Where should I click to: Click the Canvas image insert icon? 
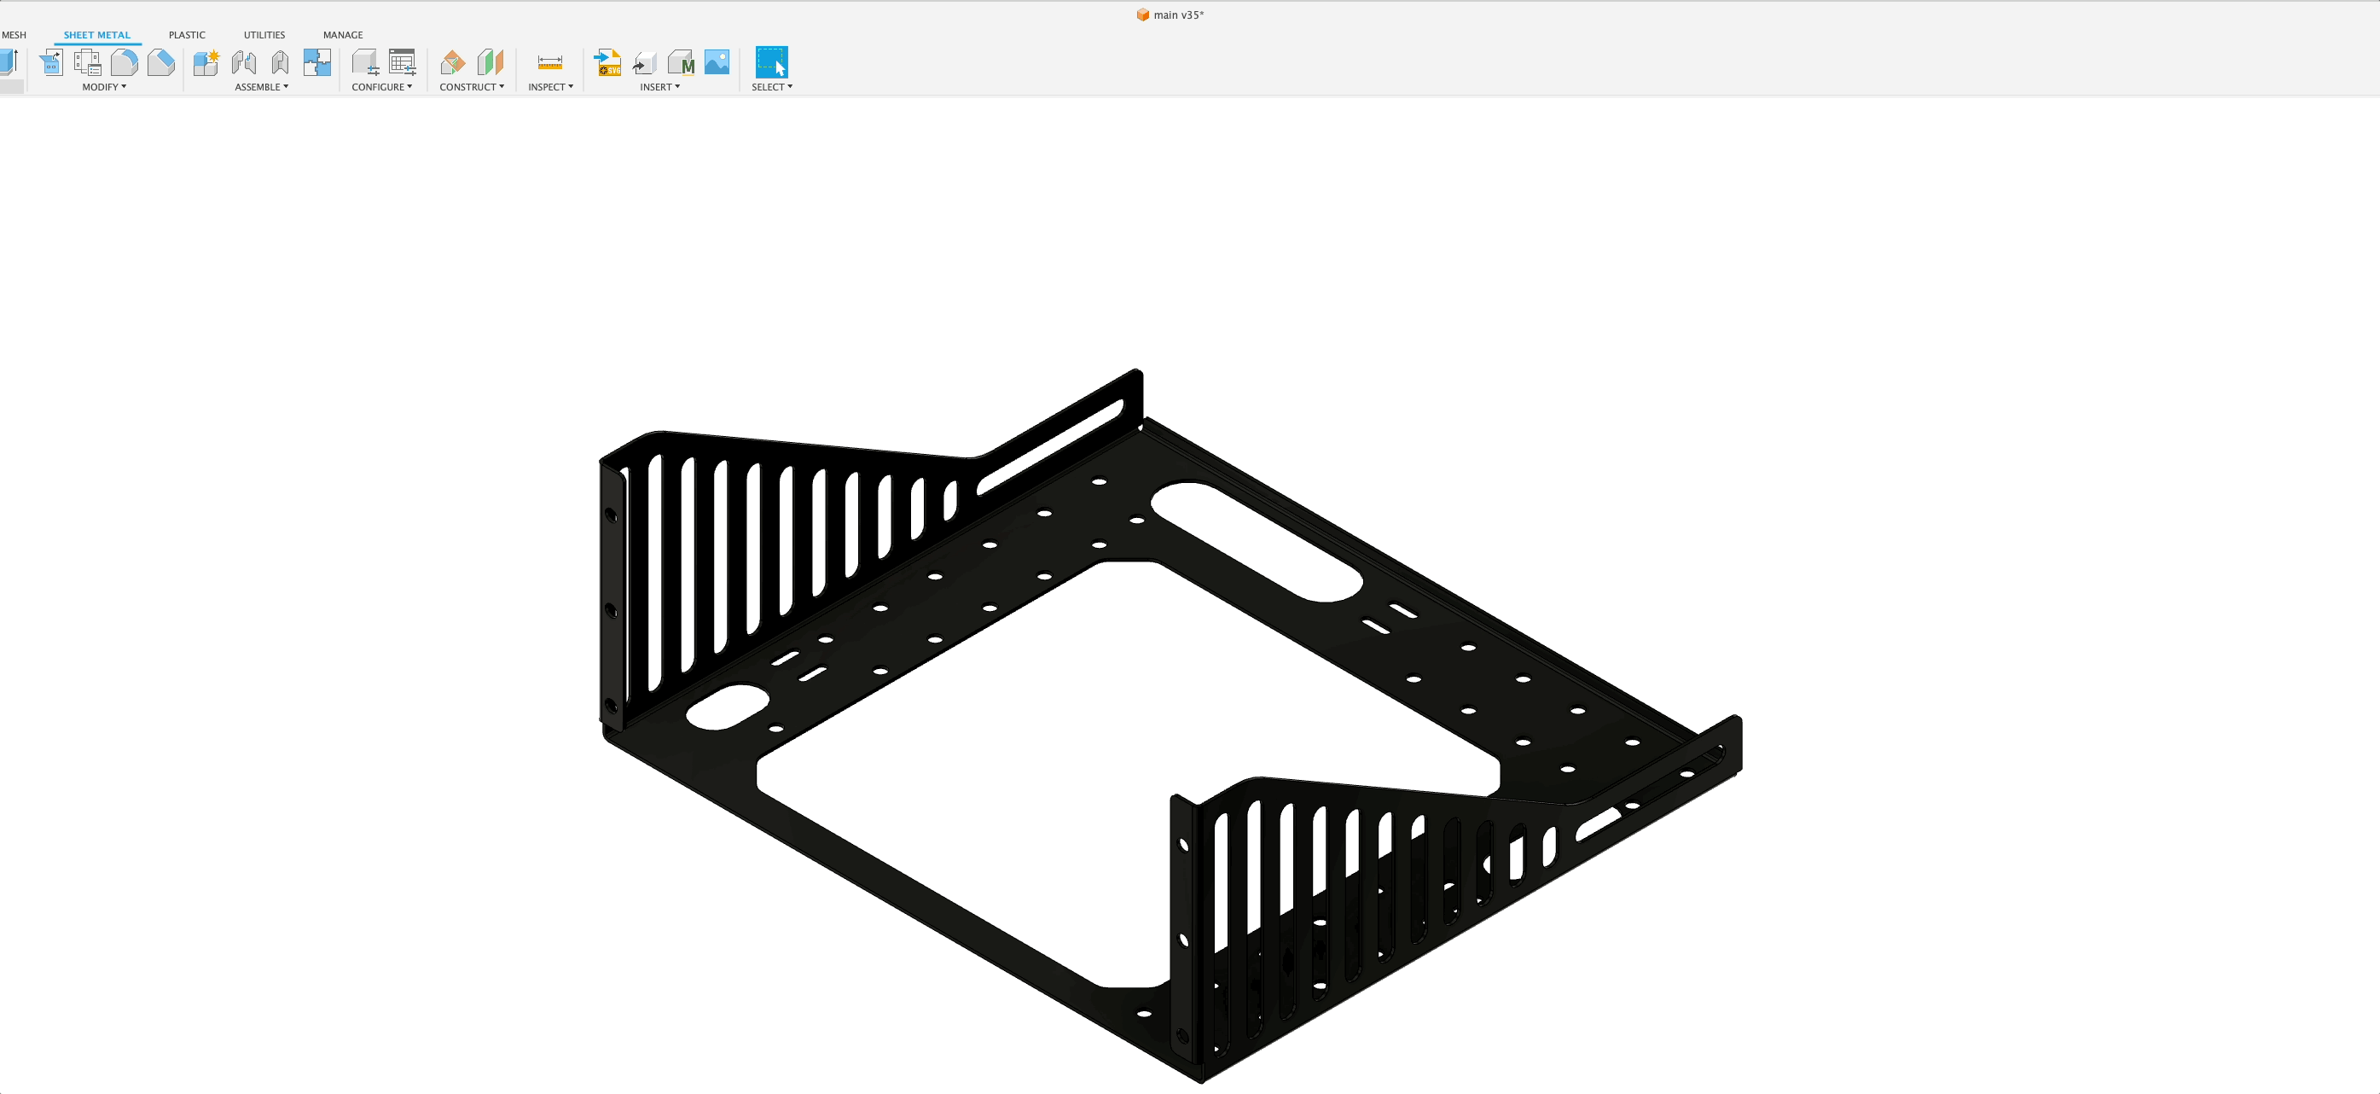tap(717, 63)
